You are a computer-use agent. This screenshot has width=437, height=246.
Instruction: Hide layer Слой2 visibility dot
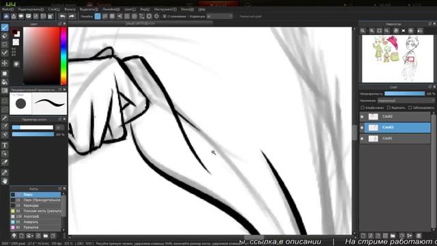click(x=362, y=117)
